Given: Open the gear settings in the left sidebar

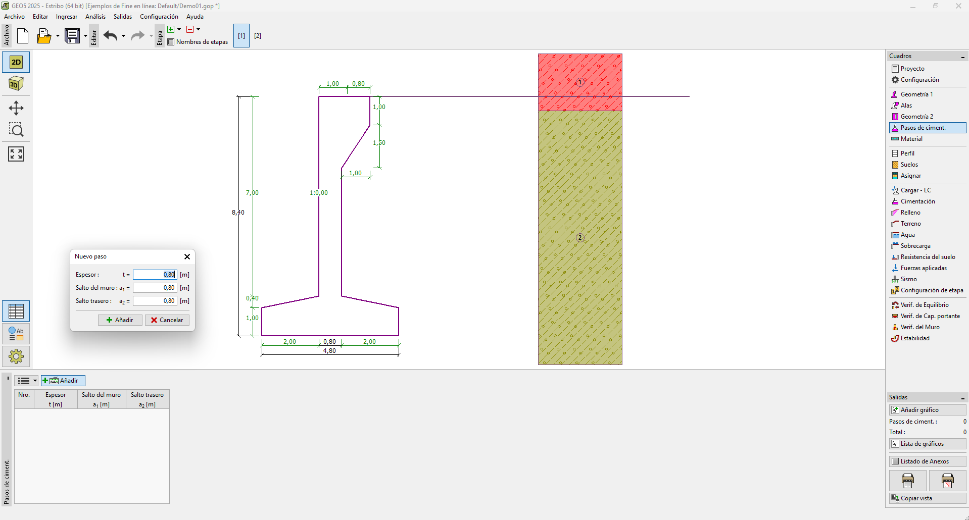Looking at the screenshot, I should click(16, 356).
